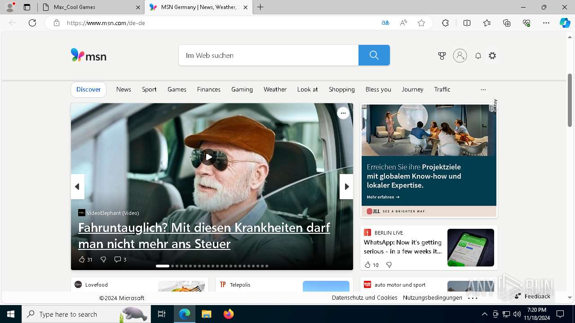575x323 pixels.
Task: Open Browser essentials heart icon
Action: tap(526, 23)
